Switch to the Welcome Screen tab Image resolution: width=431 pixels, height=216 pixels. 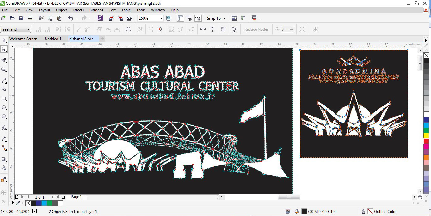(23, 39)
